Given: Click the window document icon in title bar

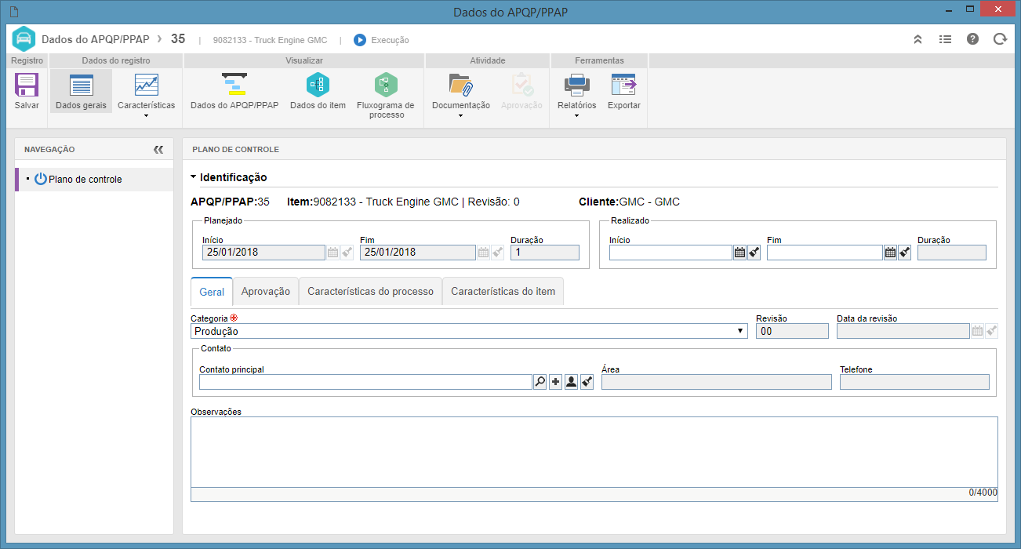Looking at the screenshot, I should point(13,11).
